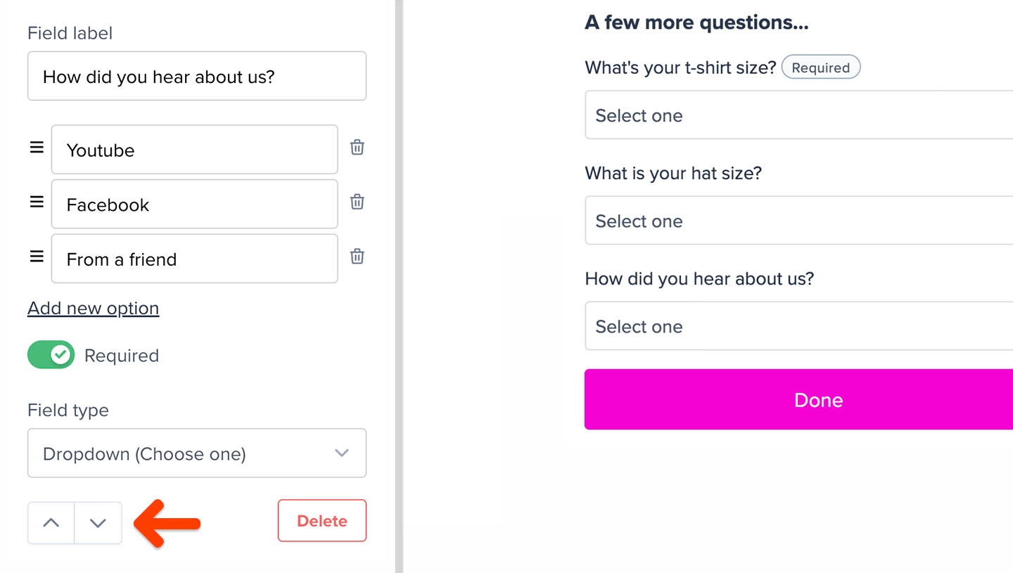
Task: Select the From a friend text field
Action: [x=194, y=258]
